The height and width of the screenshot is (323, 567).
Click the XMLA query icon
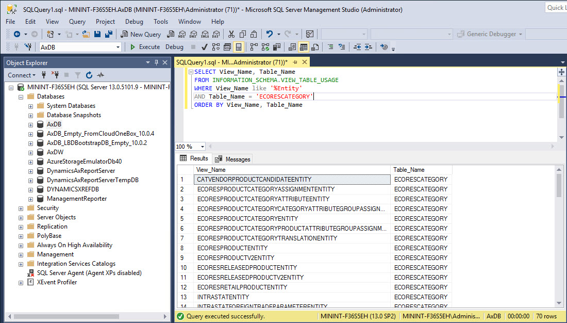205,35
